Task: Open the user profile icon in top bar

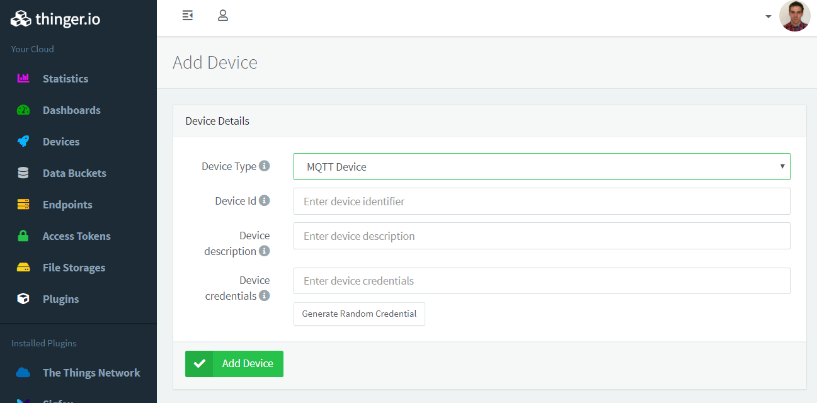Action: click(222, 16)
